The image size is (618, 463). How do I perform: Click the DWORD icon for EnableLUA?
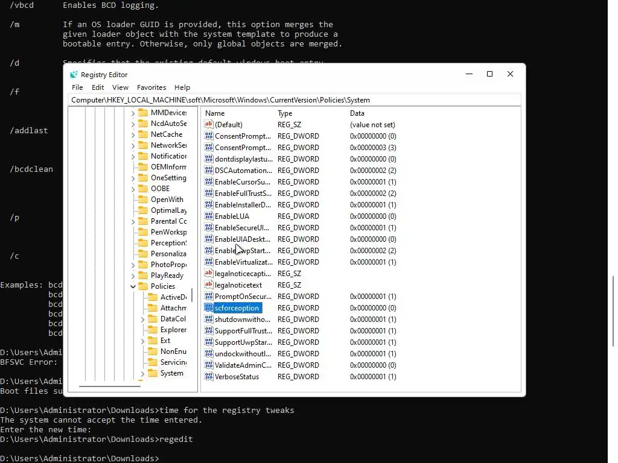tap(208, 216)
